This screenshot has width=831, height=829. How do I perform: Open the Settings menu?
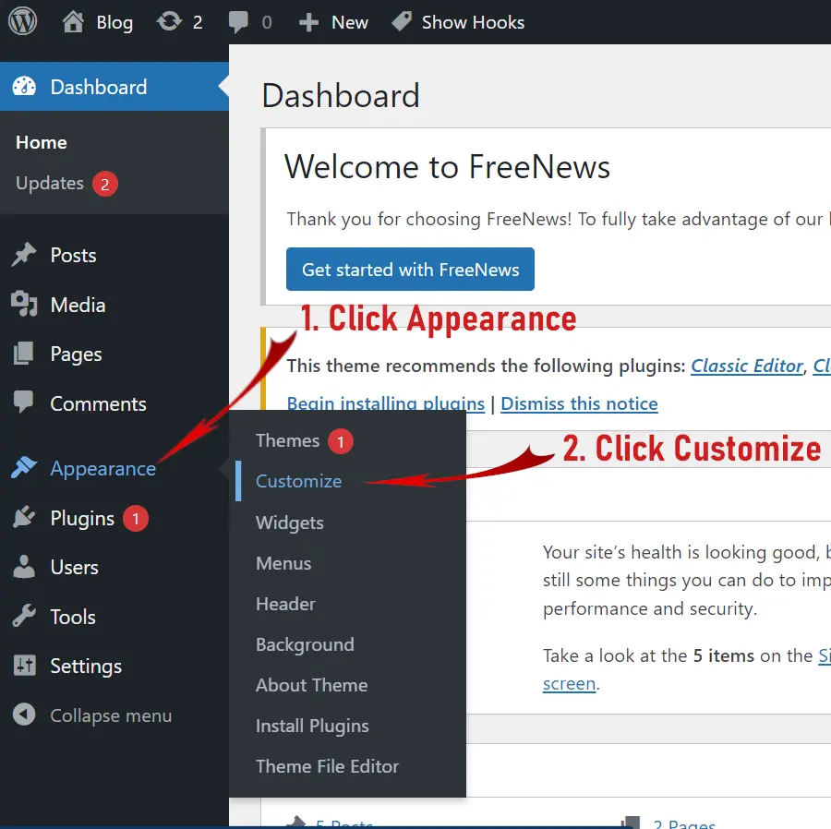(x=86, y=667)
